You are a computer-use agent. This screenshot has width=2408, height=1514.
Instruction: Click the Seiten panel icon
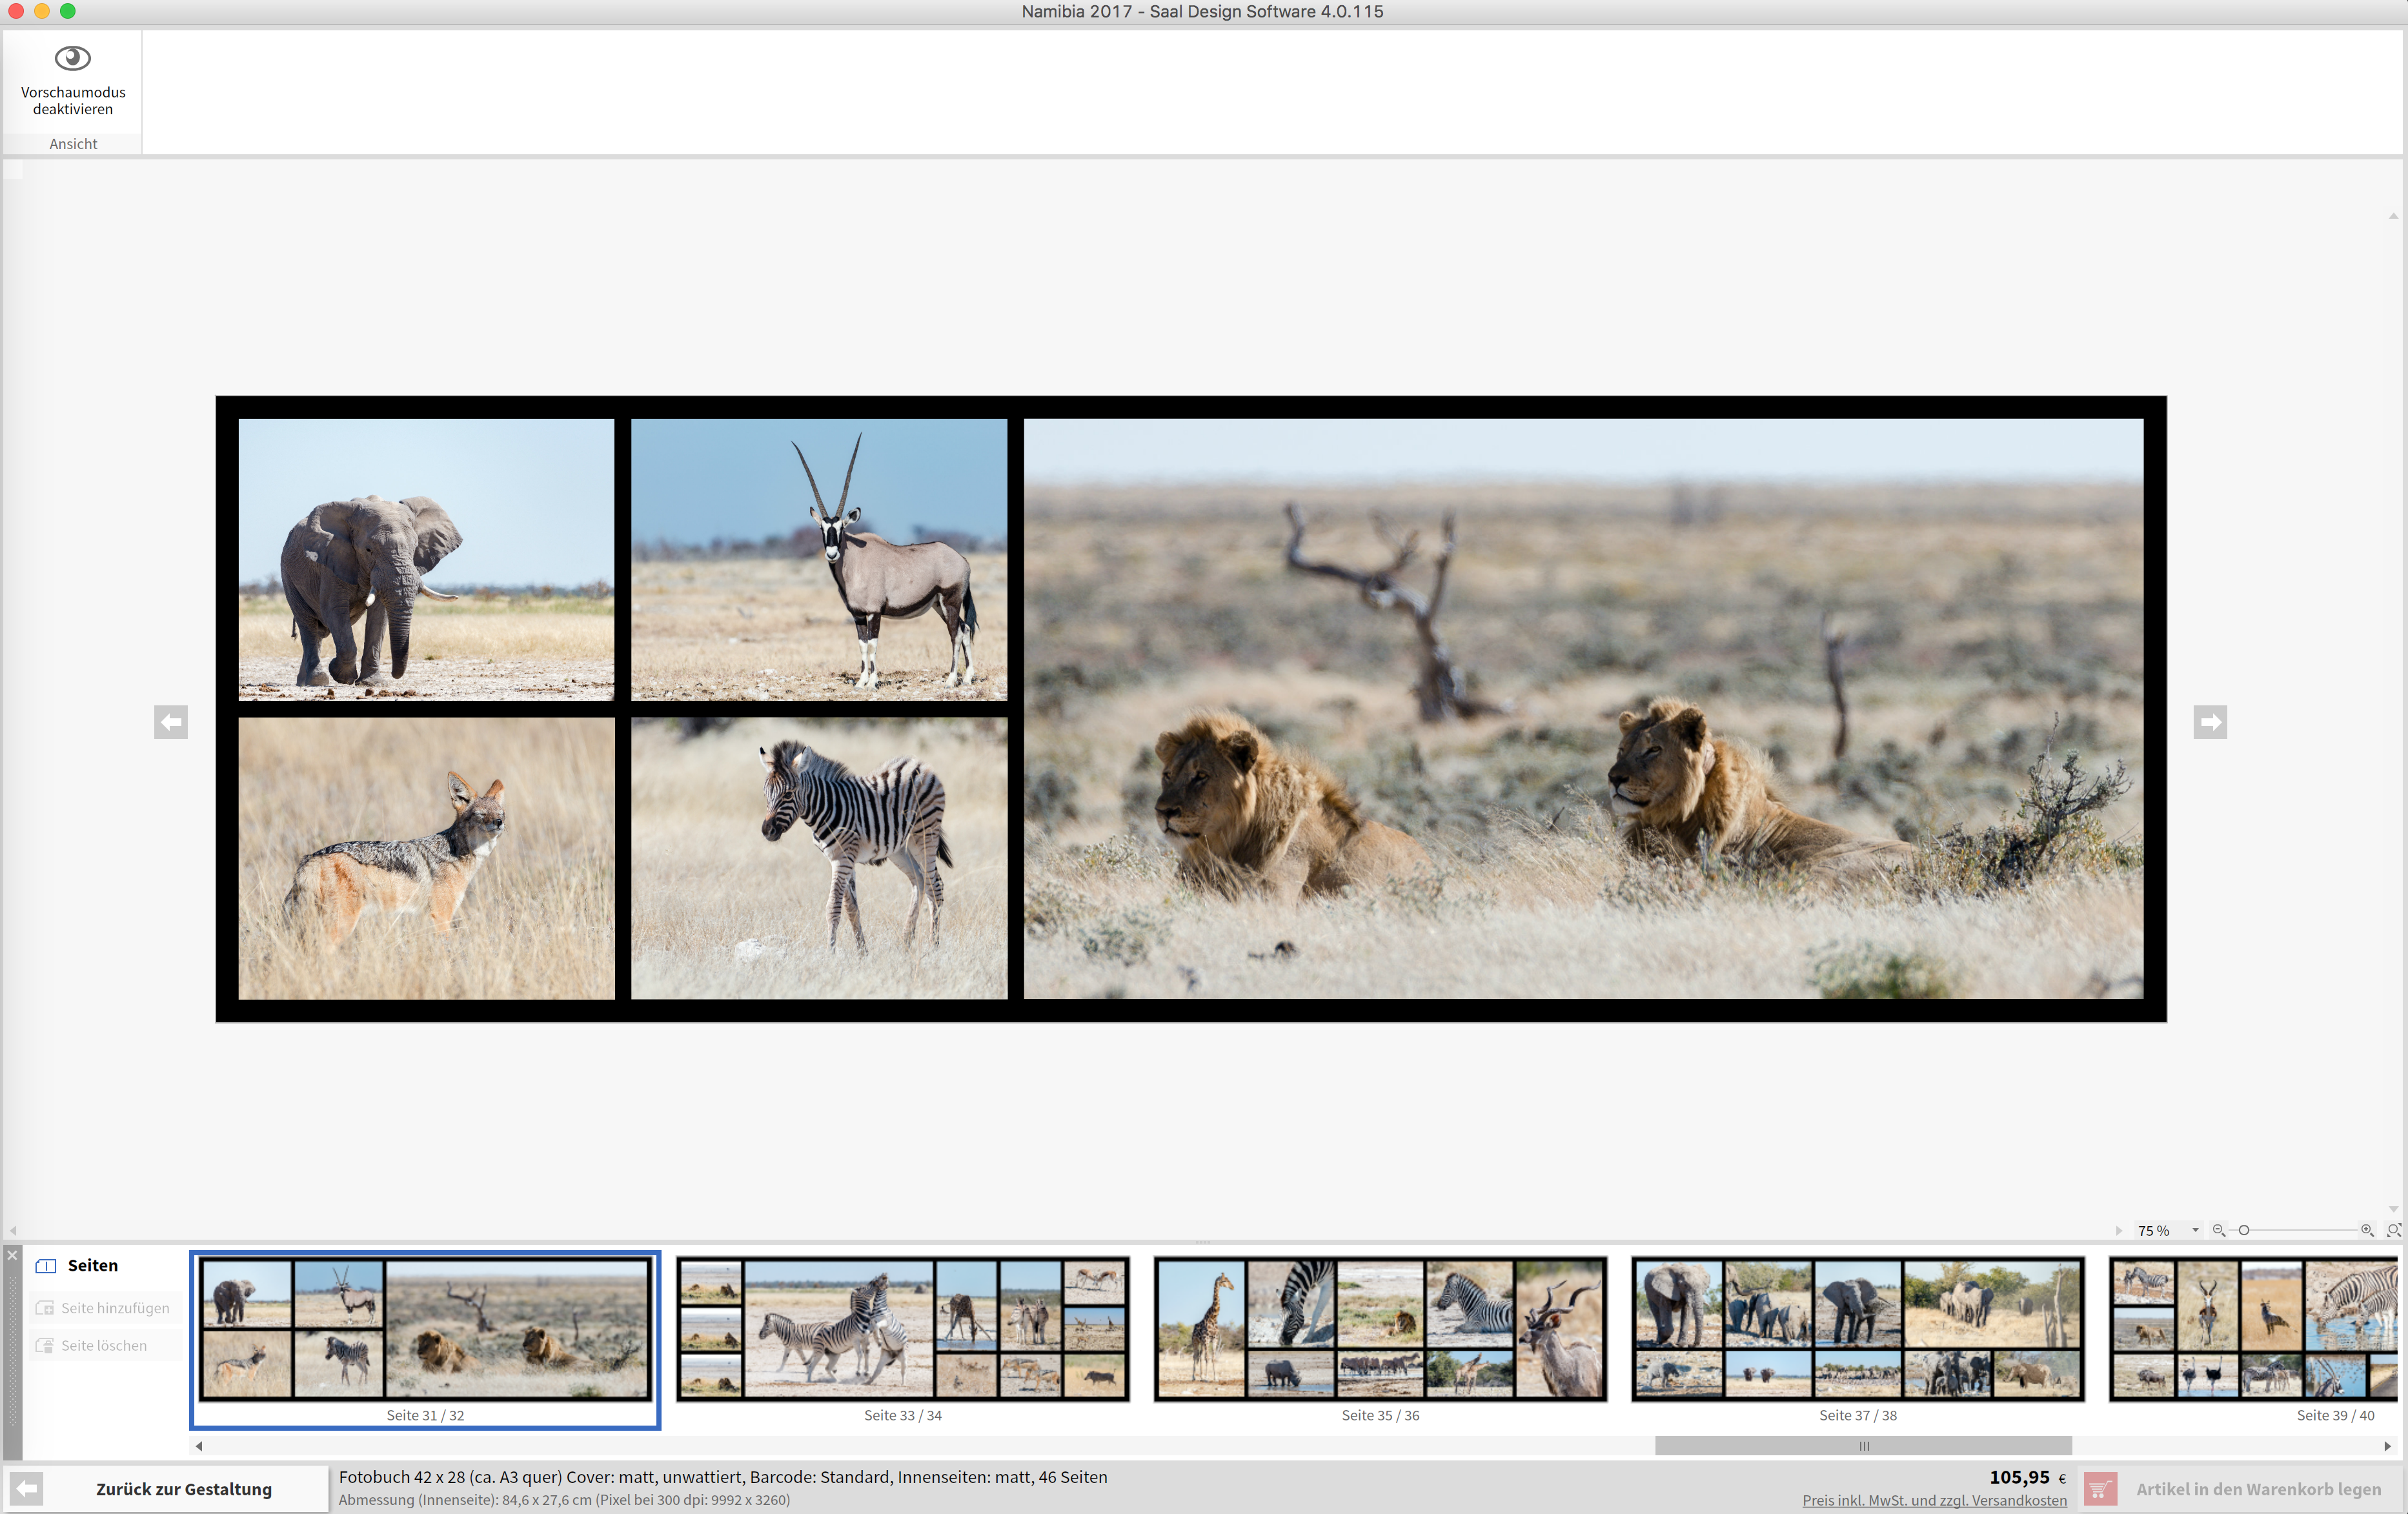pos(46,1266)
